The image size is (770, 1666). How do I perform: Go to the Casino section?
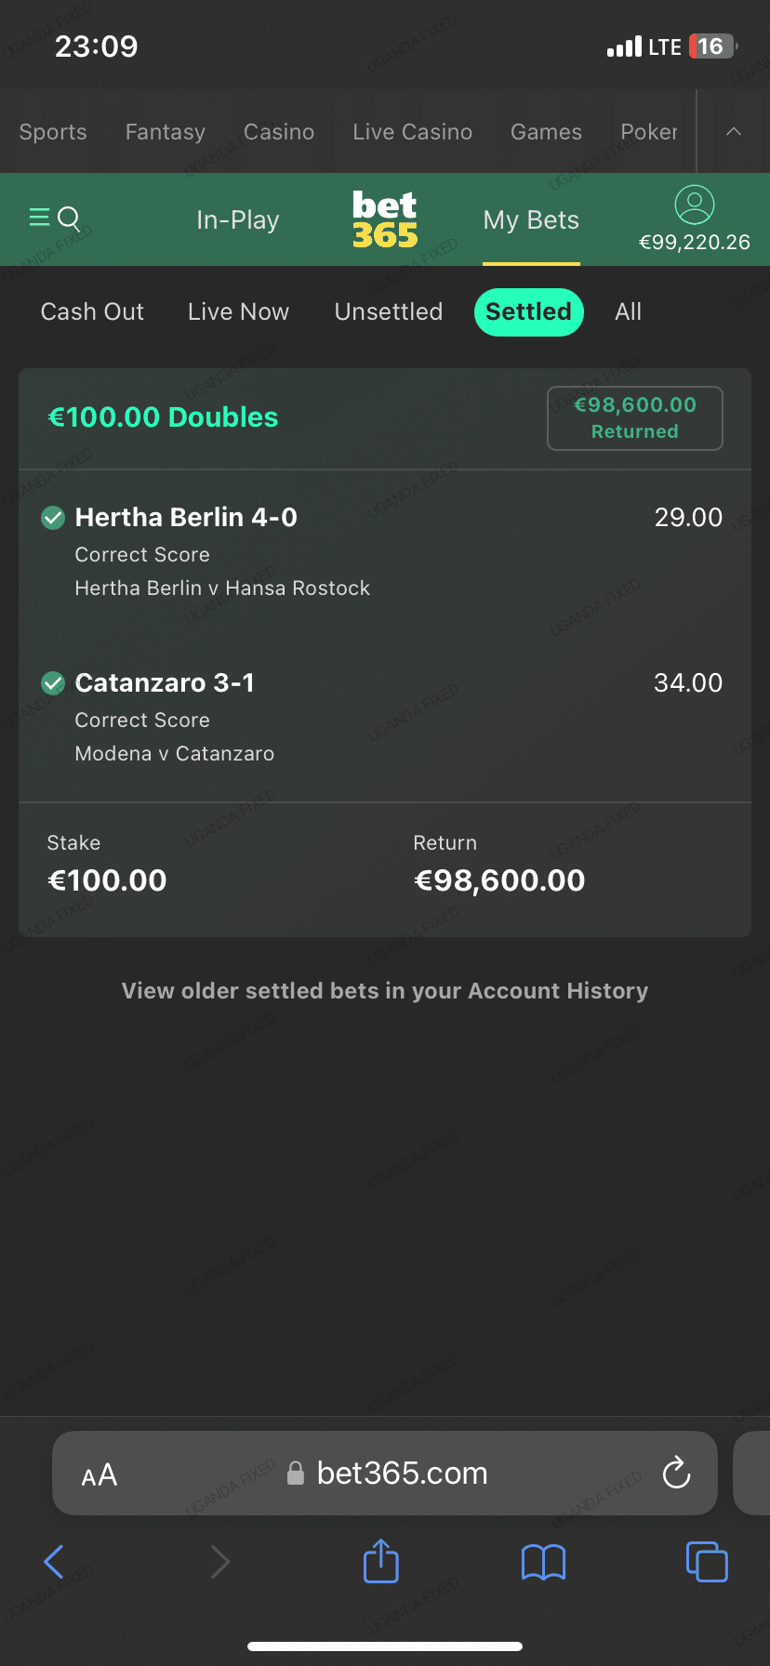(279, 132)
